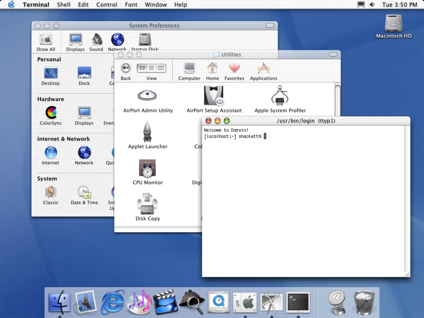Image resolution: width=424 pixels, height=318 pixels.
Task: Open CPU Monitor
Action: point(147,168)
